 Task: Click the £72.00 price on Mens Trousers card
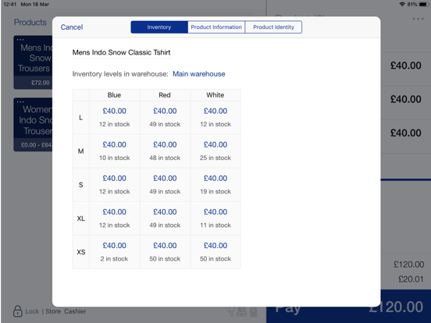[41, 83]
